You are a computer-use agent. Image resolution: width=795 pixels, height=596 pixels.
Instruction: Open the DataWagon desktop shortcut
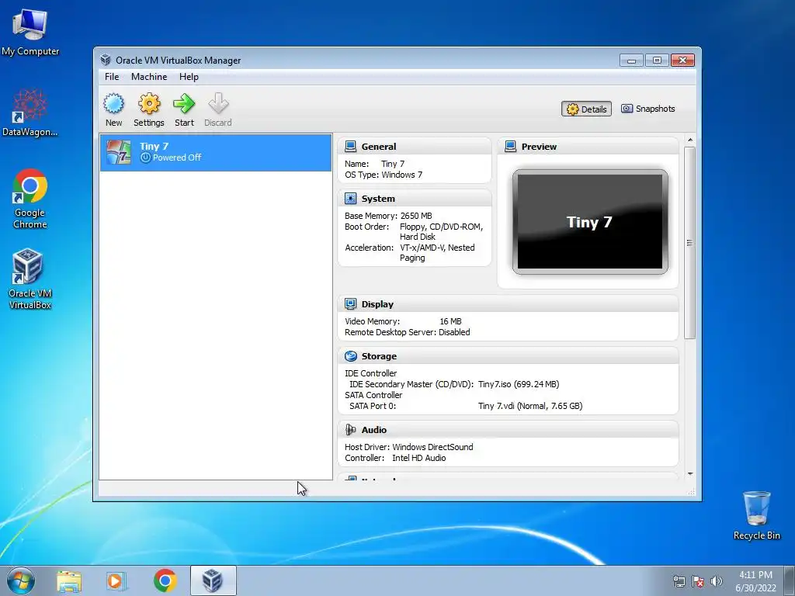(30, 113)
